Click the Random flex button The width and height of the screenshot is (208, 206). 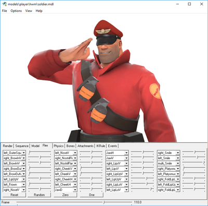[x=40, y=195]
